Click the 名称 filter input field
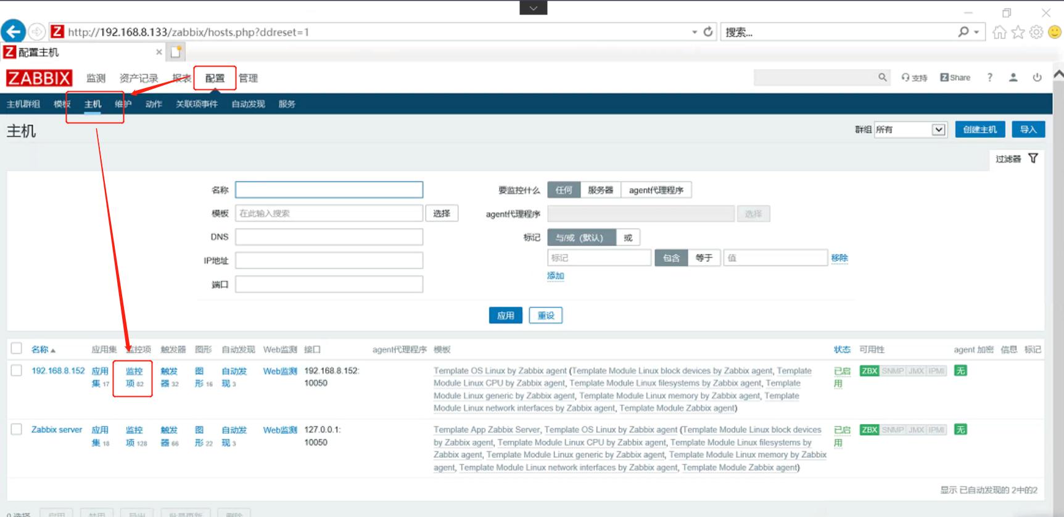The width and height of the screenshot is (1064, 517). [329, 189]
